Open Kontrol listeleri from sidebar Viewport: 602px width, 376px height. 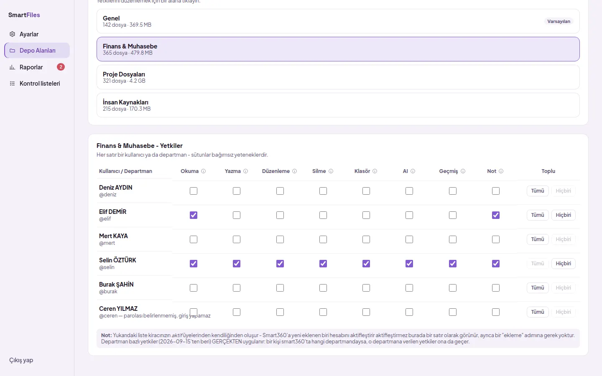[37, 84]
